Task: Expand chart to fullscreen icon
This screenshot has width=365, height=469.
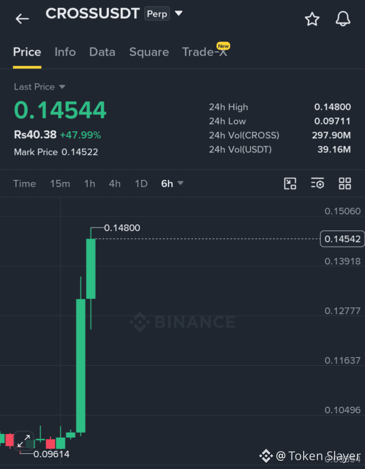Action: coord(24,441)
